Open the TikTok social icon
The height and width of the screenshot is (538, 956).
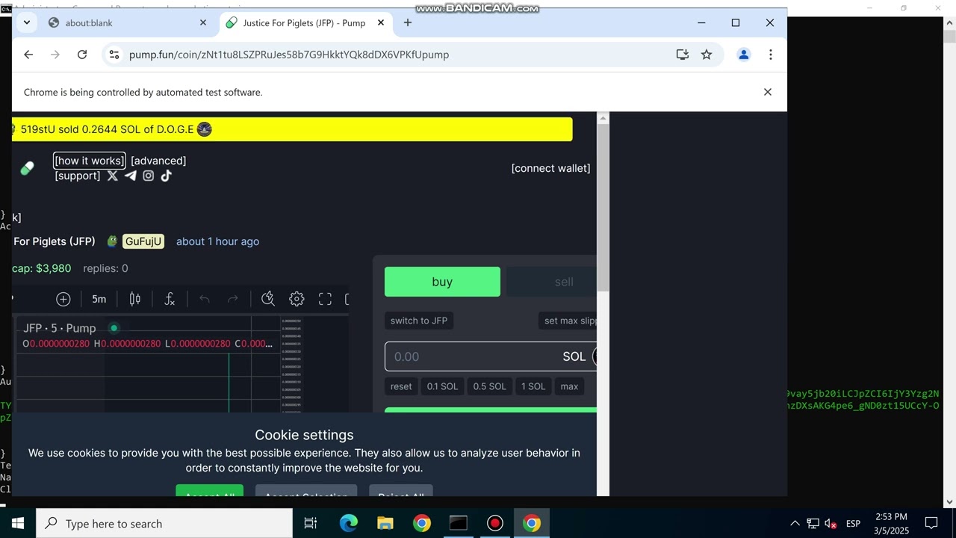(x=166, y=176)
